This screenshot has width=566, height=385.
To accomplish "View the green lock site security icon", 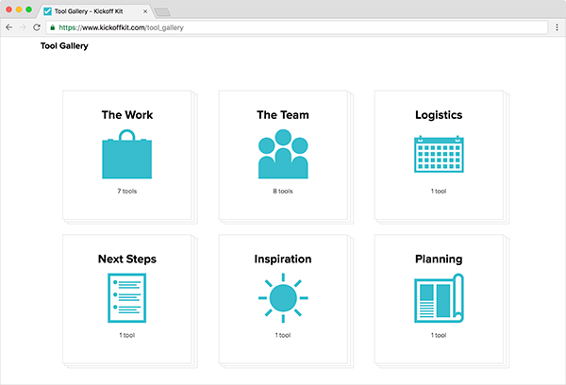I will point(53,27).
